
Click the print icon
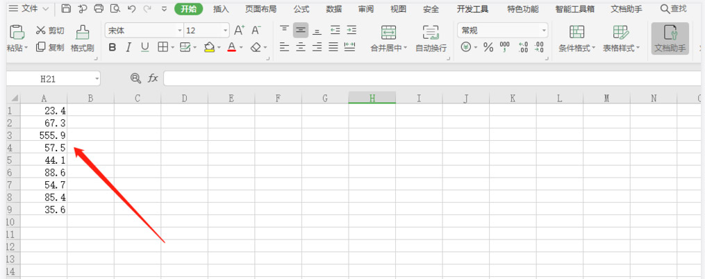click(99, 8)
